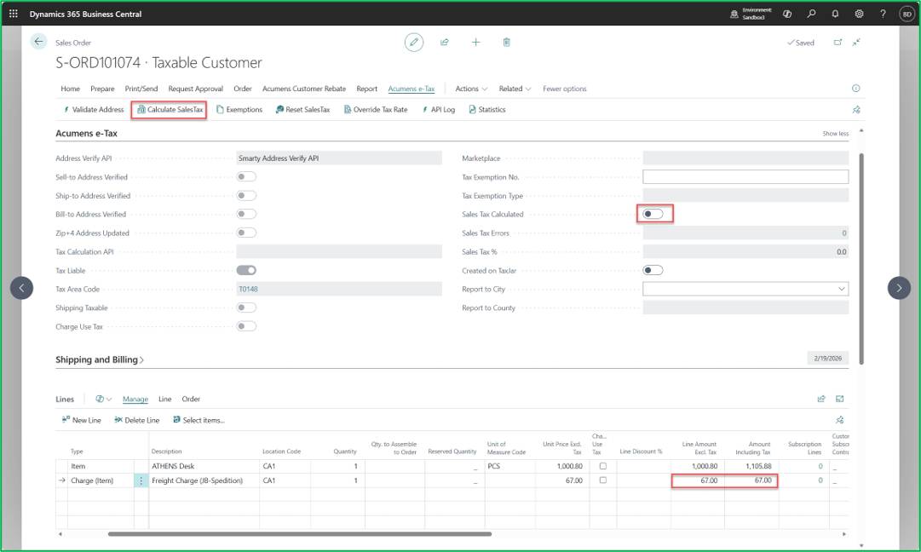Open row menu for Freight Charge line
The image size is (921, 552).
(x=141, y=480)
